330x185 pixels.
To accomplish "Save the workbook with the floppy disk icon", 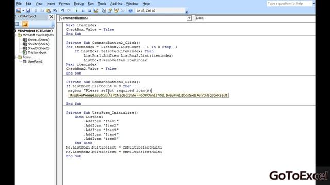I will (x=28, y=11).
